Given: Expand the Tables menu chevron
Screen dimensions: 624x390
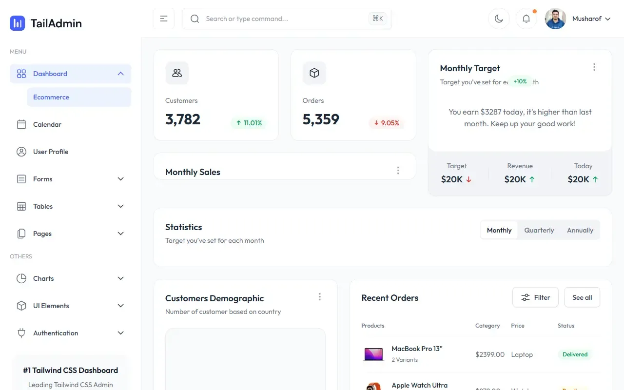Looking at the screenshot, I should 121,206.
